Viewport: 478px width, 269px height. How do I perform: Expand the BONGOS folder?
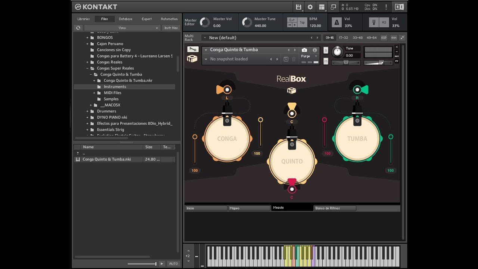tap(87, 38)
